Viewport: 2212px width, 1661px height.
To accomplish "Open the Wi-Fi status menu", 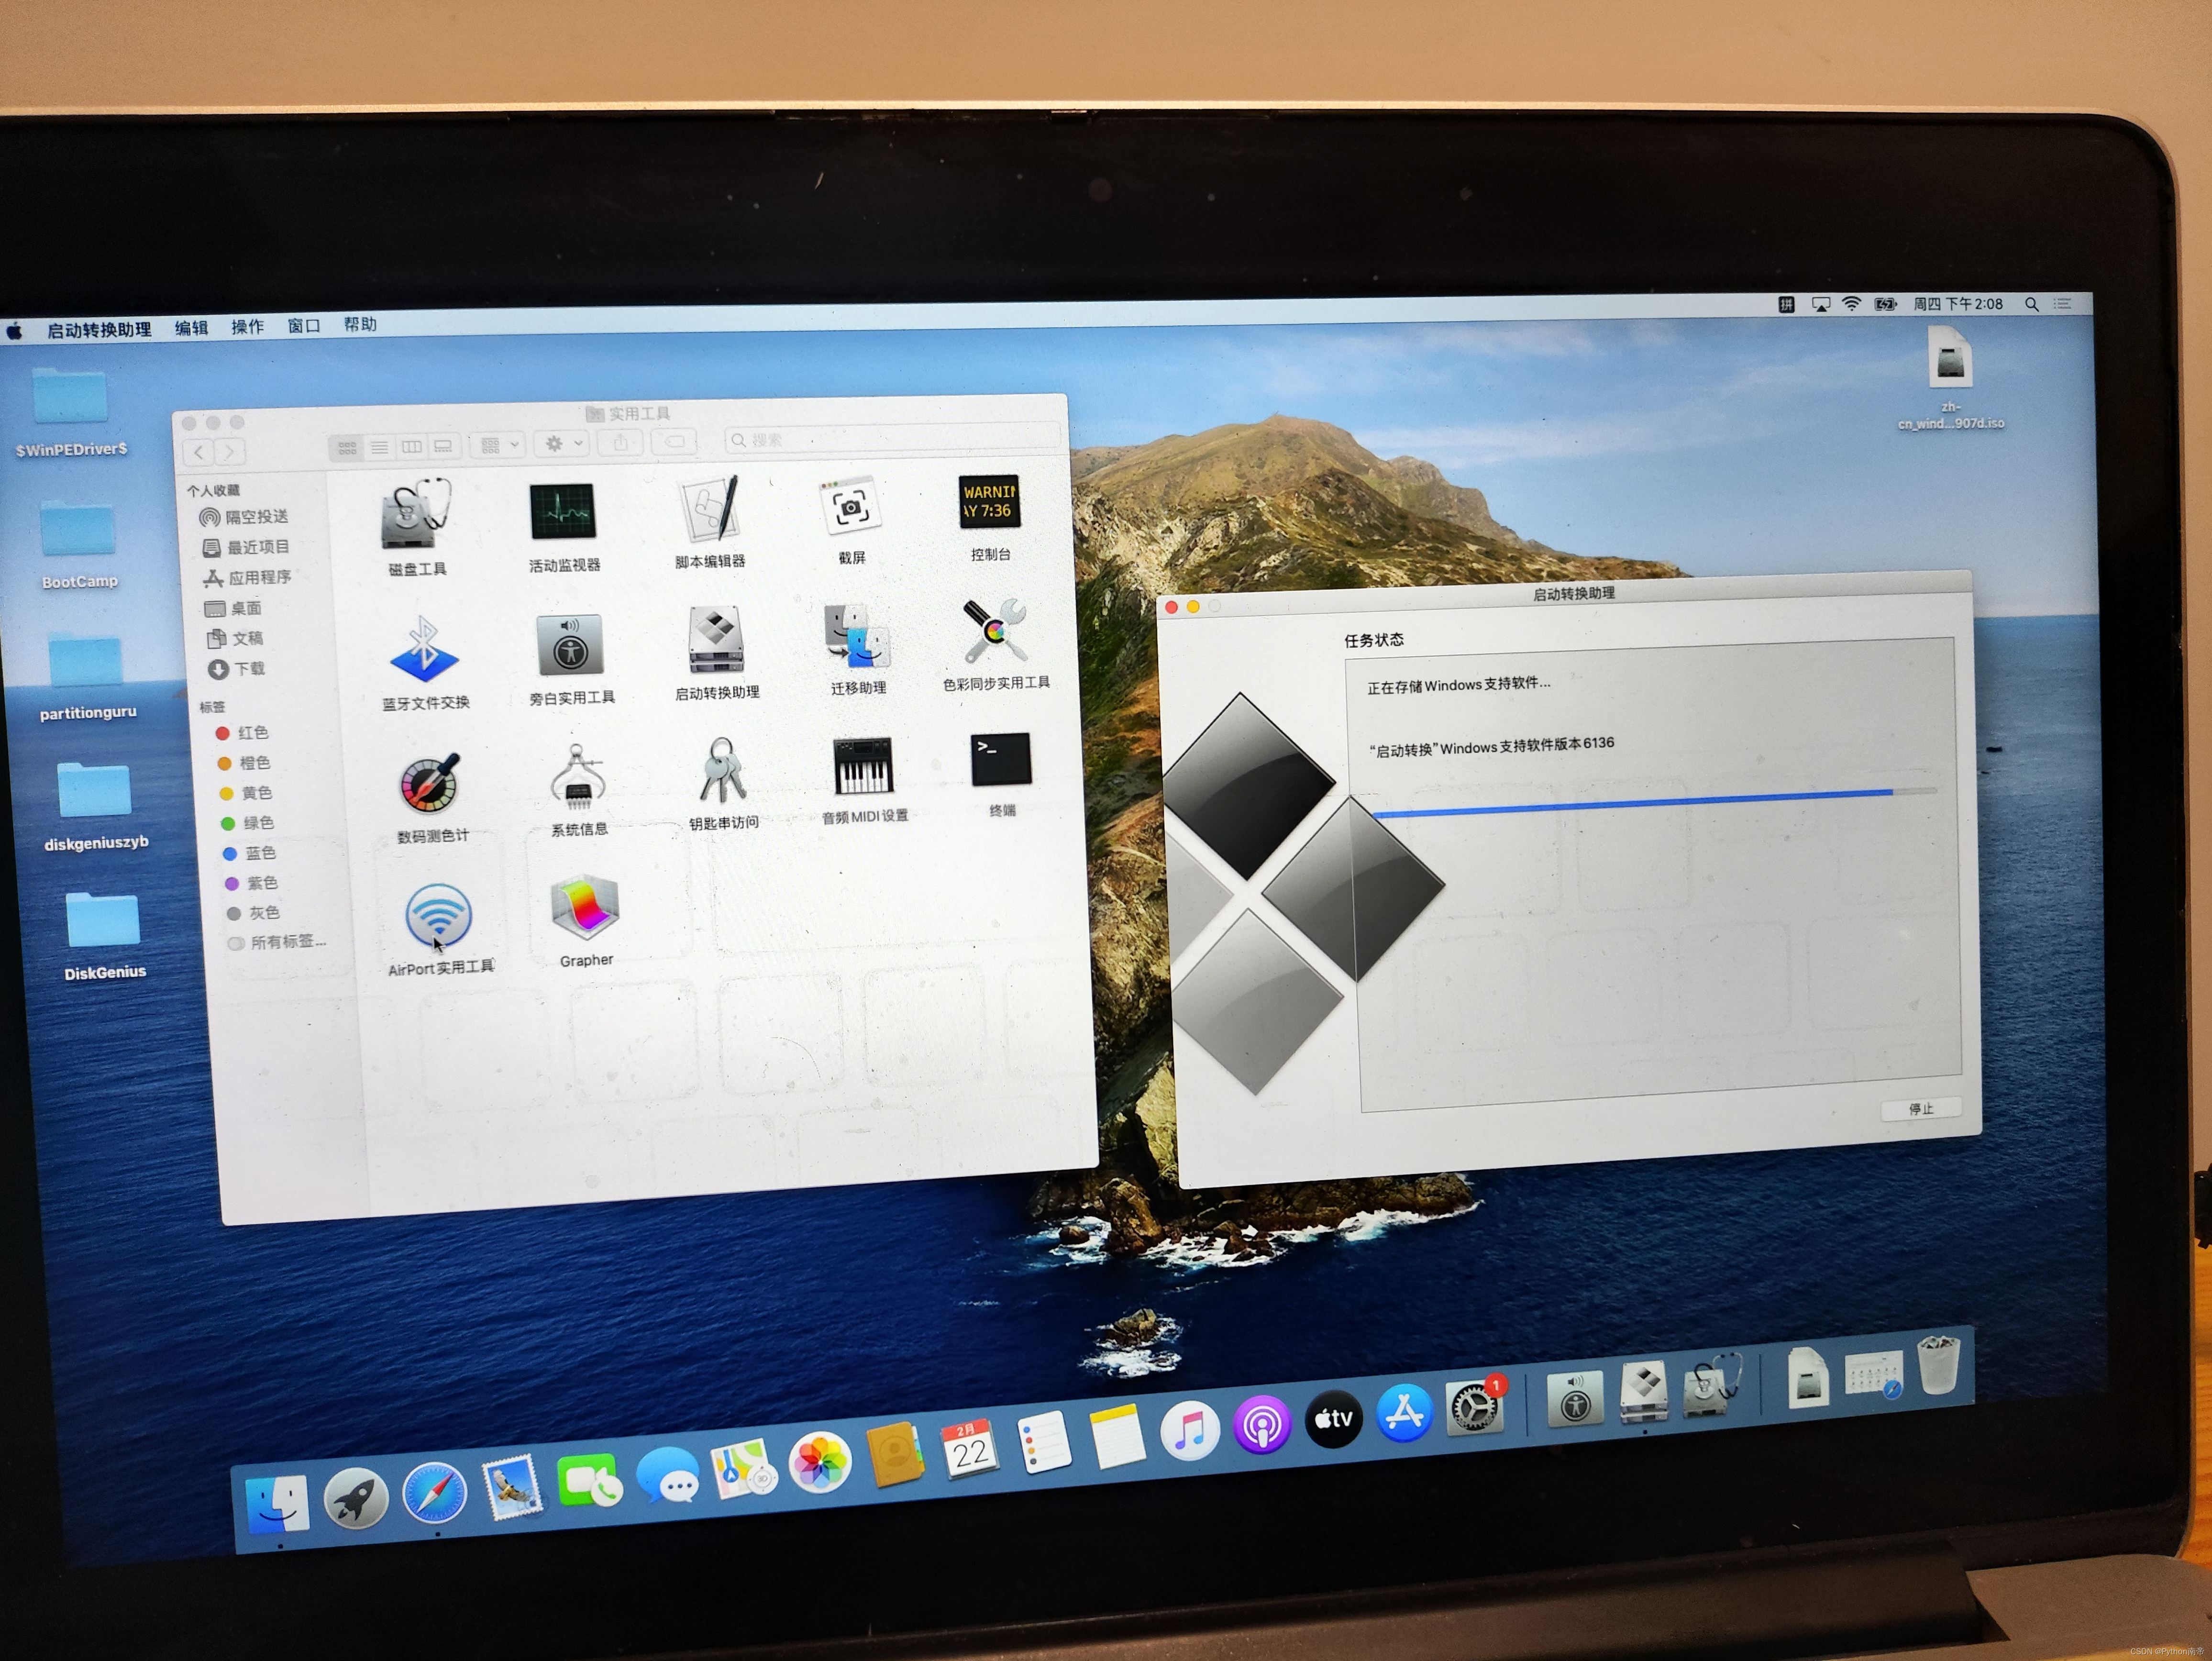I will point(1852,304).
